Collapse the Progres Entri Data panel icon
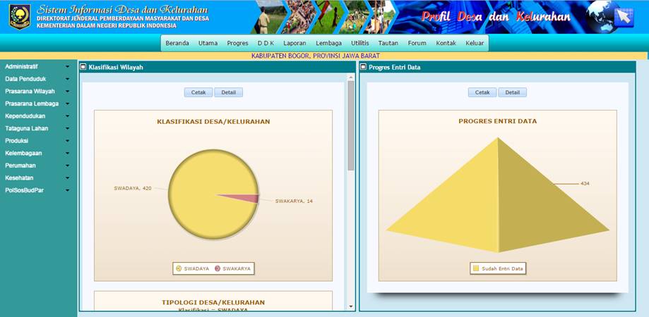Screen dimensions: 649x317 (x=364, y=67)
